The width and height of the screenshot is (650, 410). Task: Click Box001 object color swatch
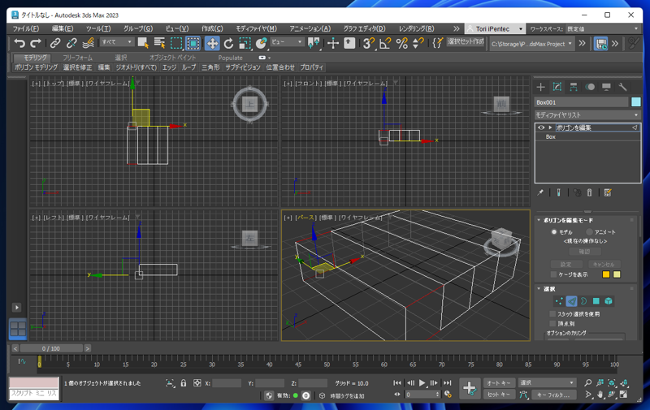[x=635, y=101]
